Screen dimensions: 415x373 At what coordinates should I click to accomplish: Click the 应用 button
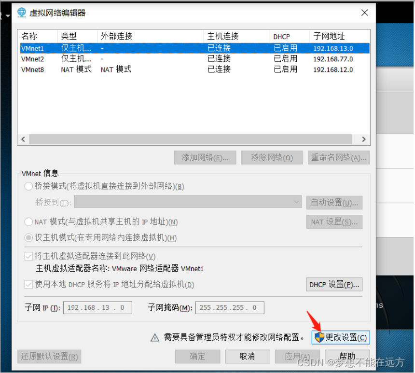[x=297, y=357]
